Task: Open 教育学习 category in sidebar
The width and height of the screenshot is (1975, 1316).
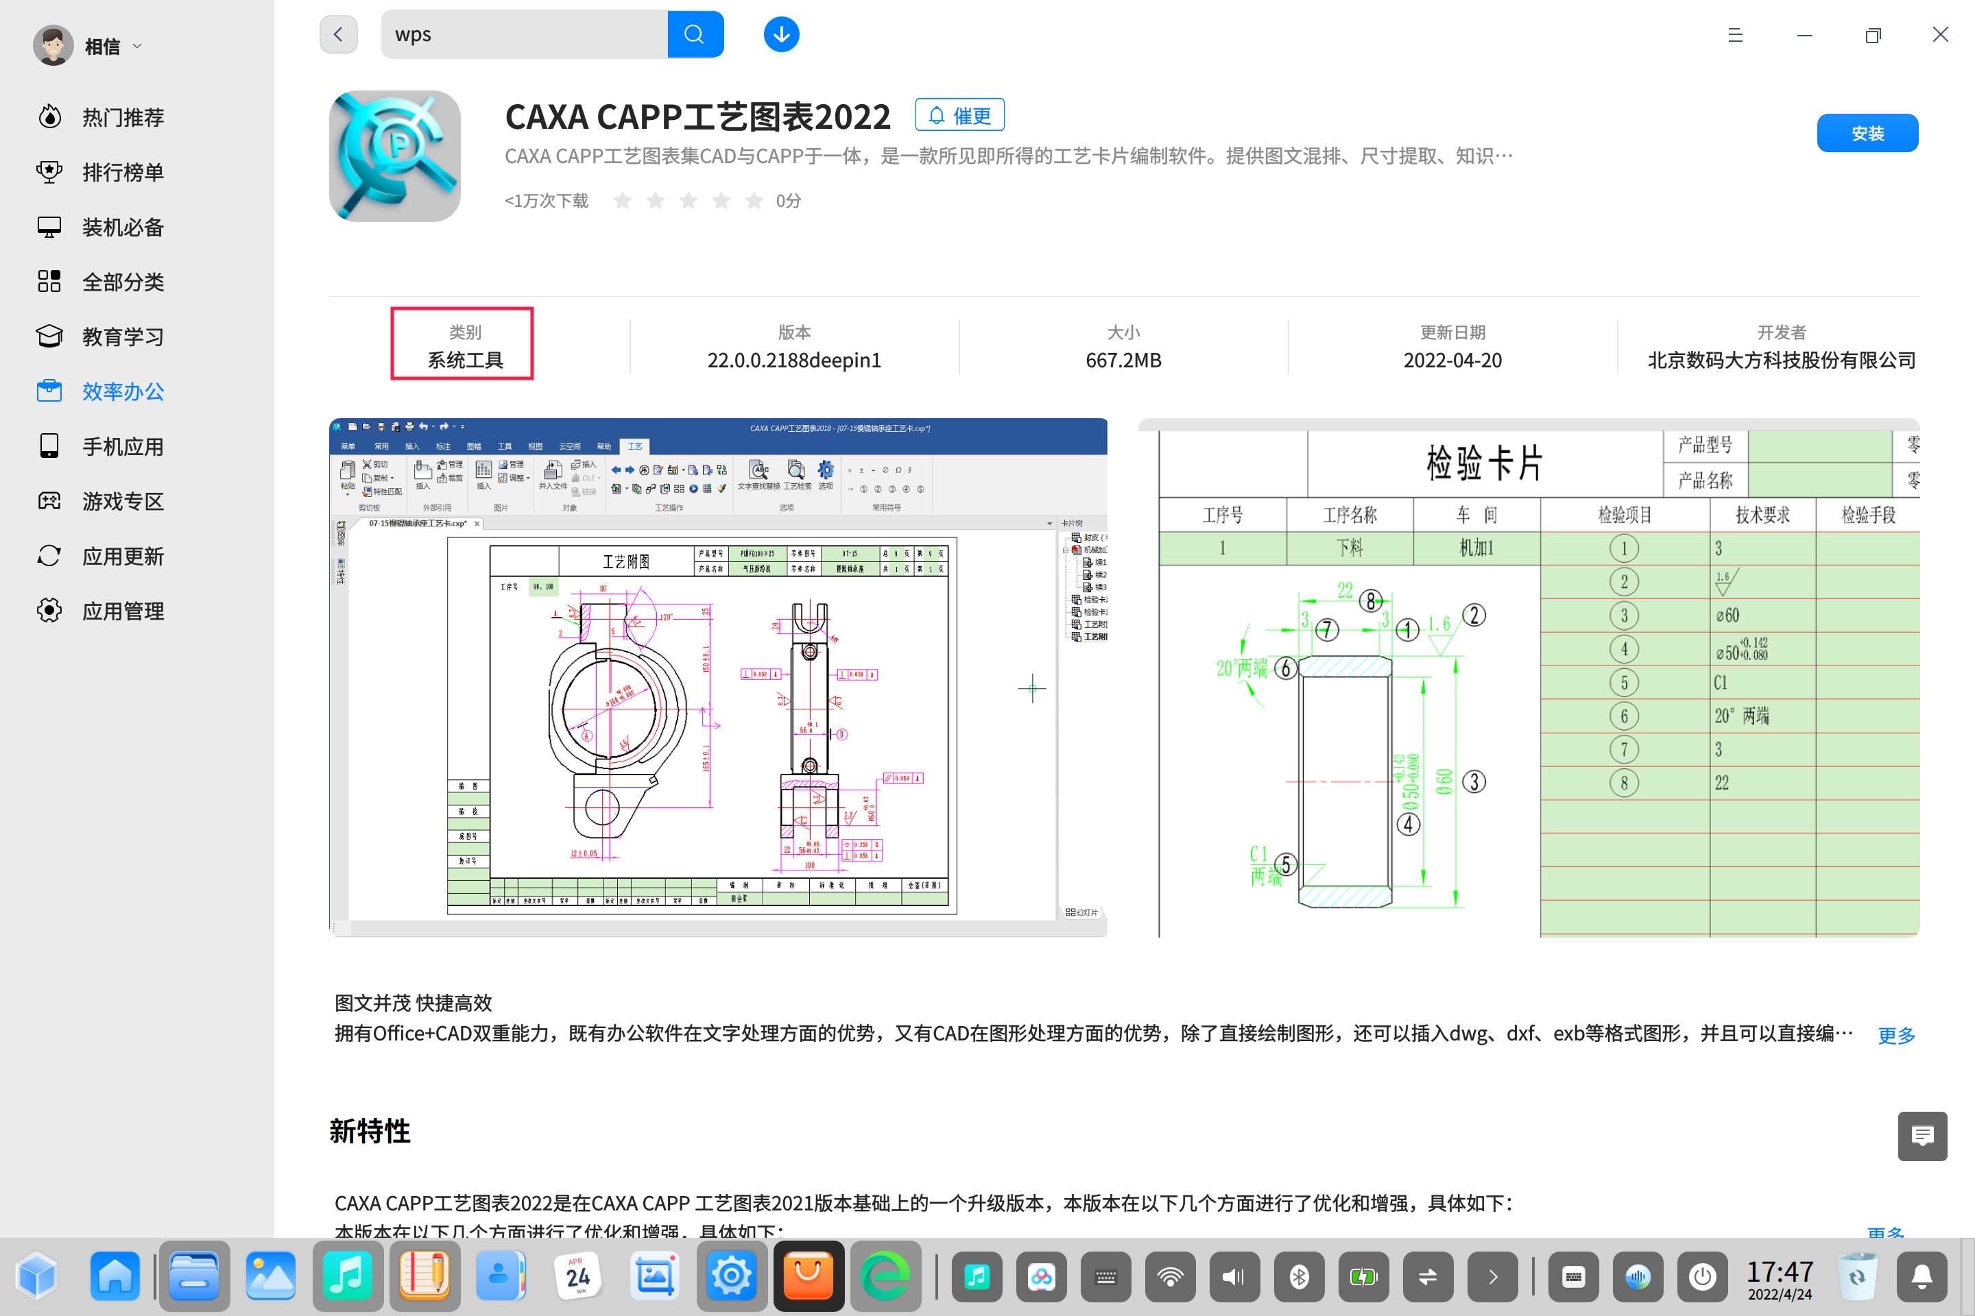Action: (x=123, y=336)
